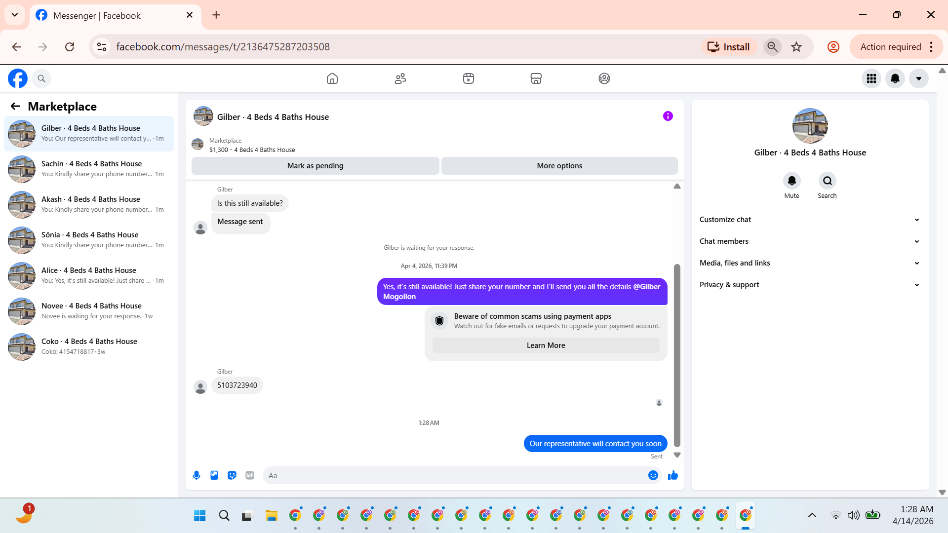
Task: Mute this conversation with the bell
Action: tap(791, 181)
